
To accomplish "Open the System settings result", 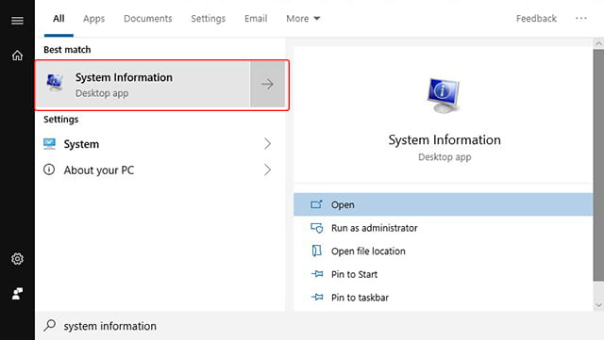I will pyautogui.click(x=159, y=144).
